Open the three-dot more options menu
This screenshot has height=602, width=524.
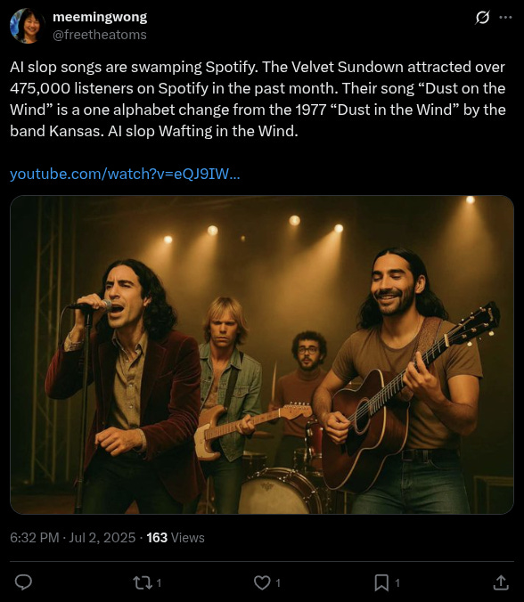point(505,17)
